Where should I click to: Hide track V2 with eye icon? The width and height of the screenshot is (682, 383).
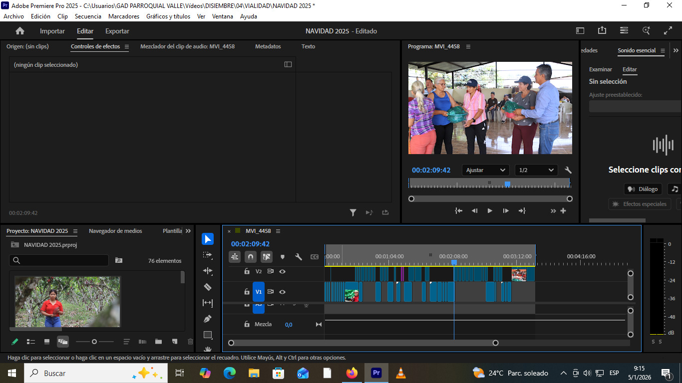pyautogui.click(x=282, y=271)
